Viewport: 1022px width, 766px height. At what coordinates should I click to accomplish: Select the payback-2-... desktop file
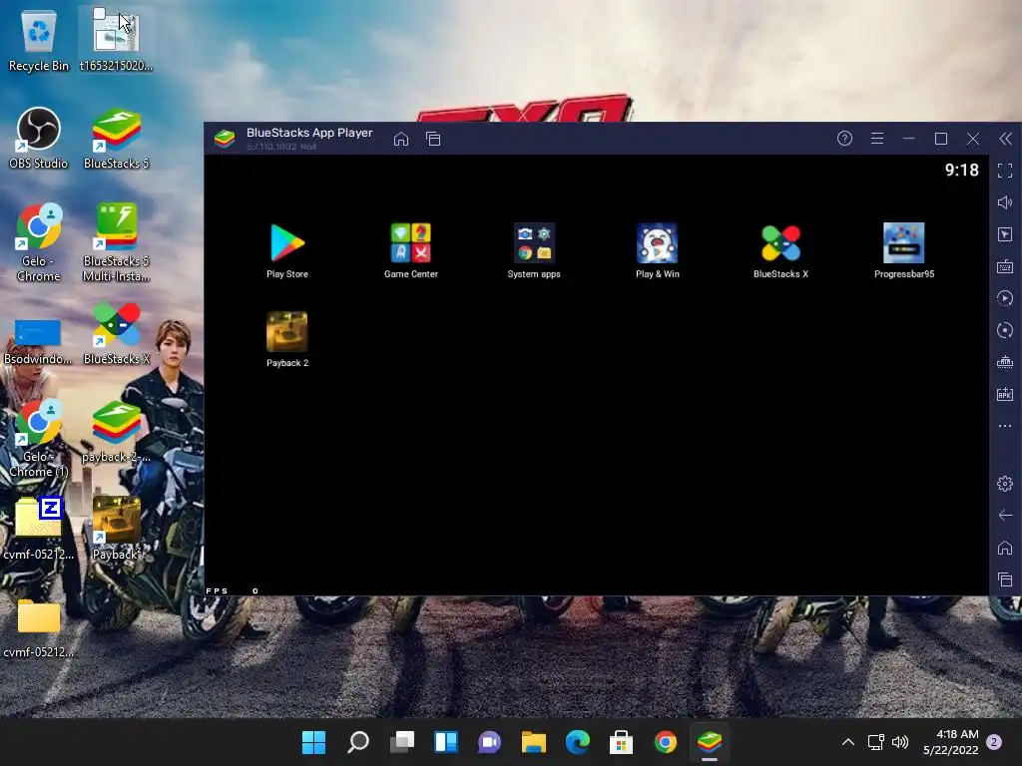pos(116,432)
